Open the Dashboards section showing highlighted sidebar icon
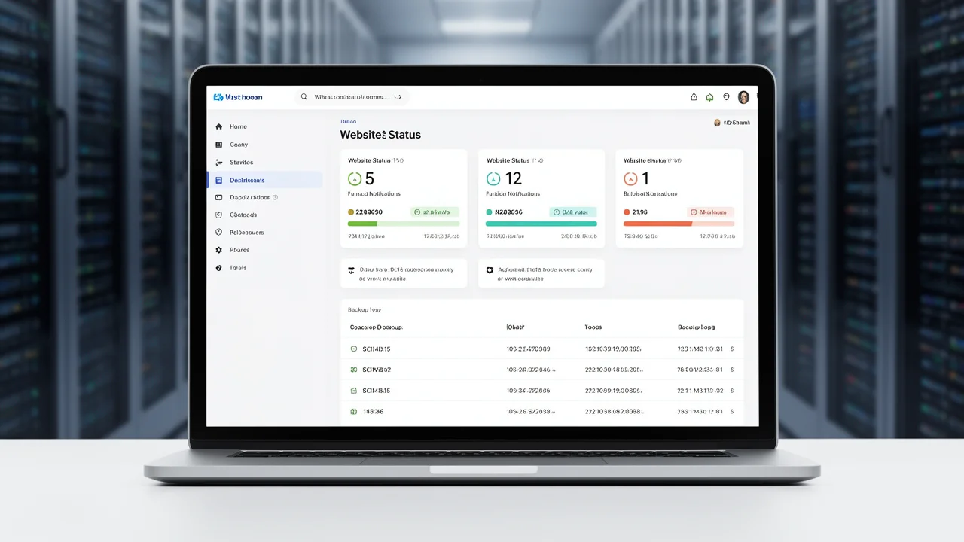The width and height of the screenshot is (964, 542). [220, 180]
